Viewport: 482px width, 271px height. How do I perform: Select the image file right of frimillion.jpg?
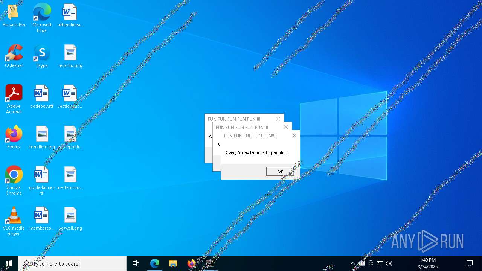click(70, 138)
